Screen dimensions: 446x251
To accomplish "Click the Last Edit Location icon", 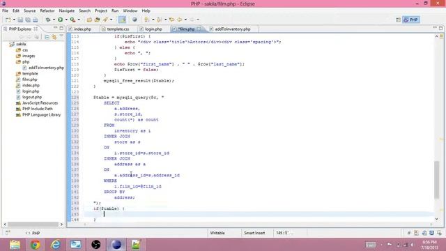I will tap(171, 20).
